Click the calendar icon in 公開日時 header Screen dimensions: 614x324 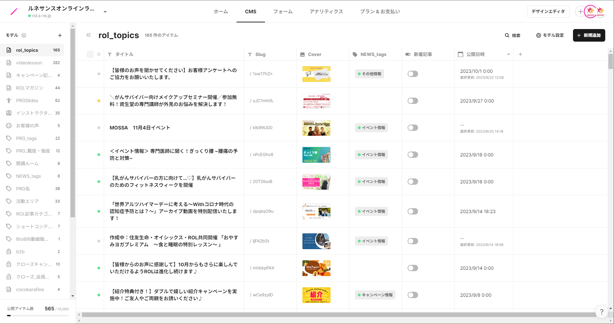pos(460,54)
